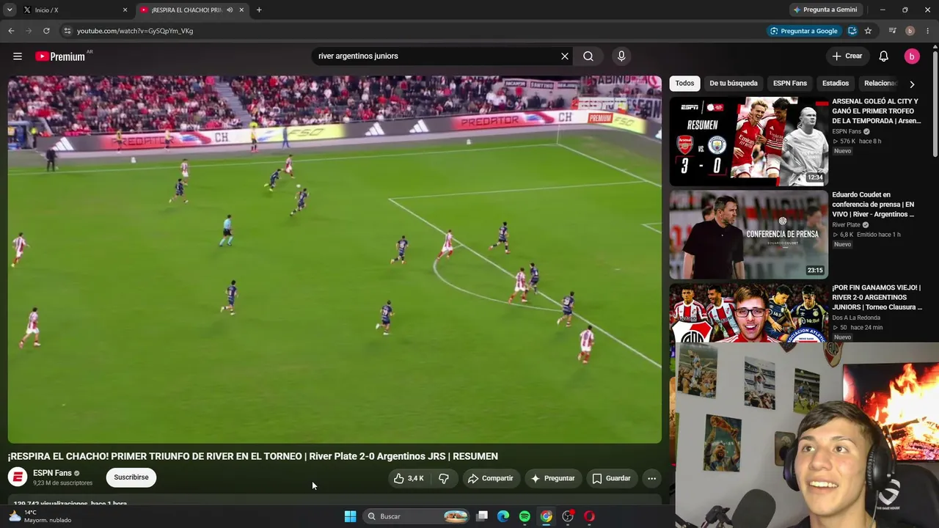The image size is (939, 528).
Task: Click Pregunta a Gemini button
Action: click(825, 10)
